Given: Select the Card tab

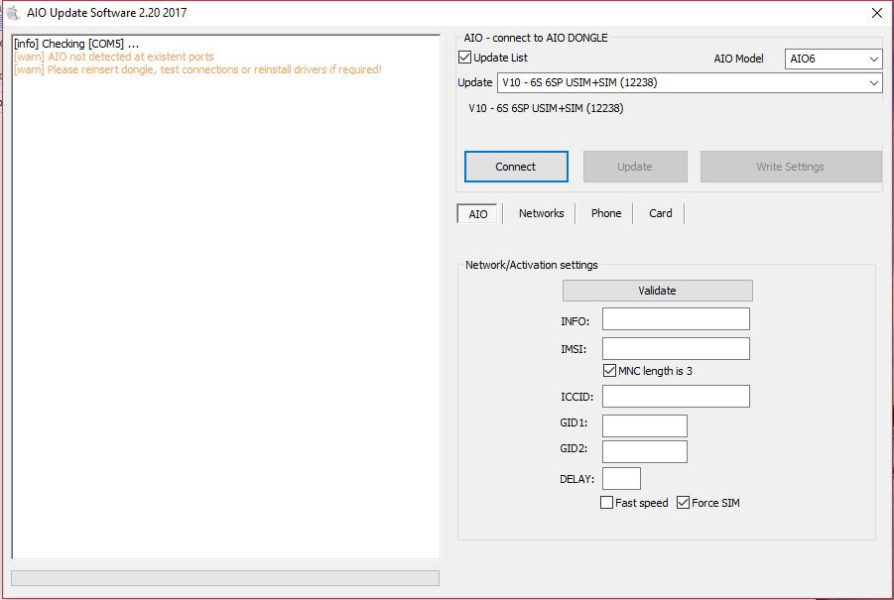Looking at the screenshot, I should coord(660,213).
